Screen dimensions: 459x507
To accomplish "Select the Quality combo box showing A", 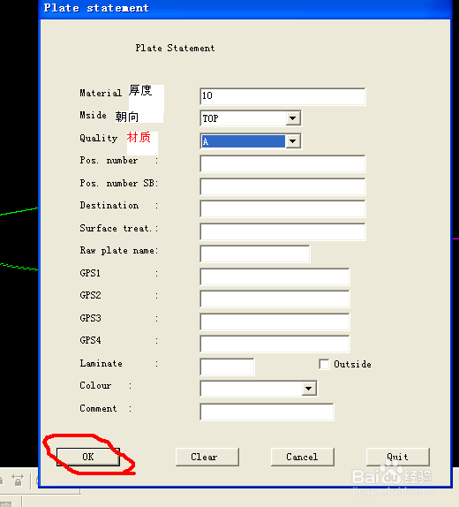I will pos(251,141).
